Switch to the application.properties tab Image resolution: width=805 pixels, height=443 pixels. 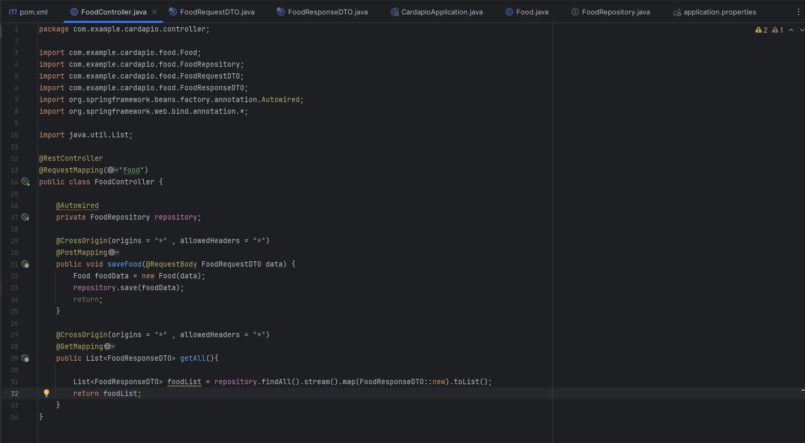(x=719, y=12)
